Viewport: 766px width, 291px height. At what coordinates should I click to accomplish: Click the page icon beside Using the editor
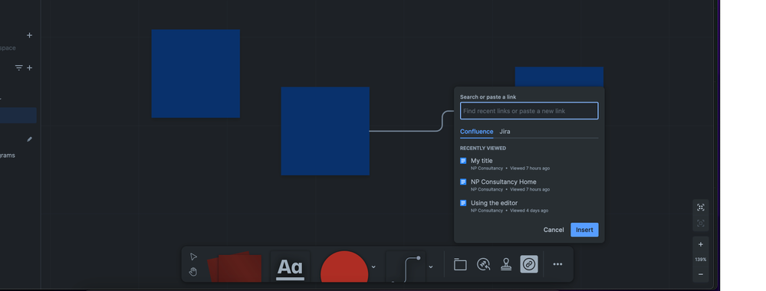(463, 203)
